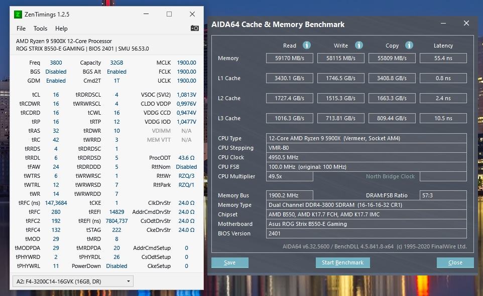Click the L3 Cache latency value 10.5 ns
The width and height of the screenshot is (483, 296).
[443, 118]
